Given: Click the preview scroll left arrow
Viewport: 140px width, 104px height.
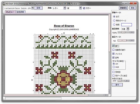Looking at the screenshot, I should point(105,95).
